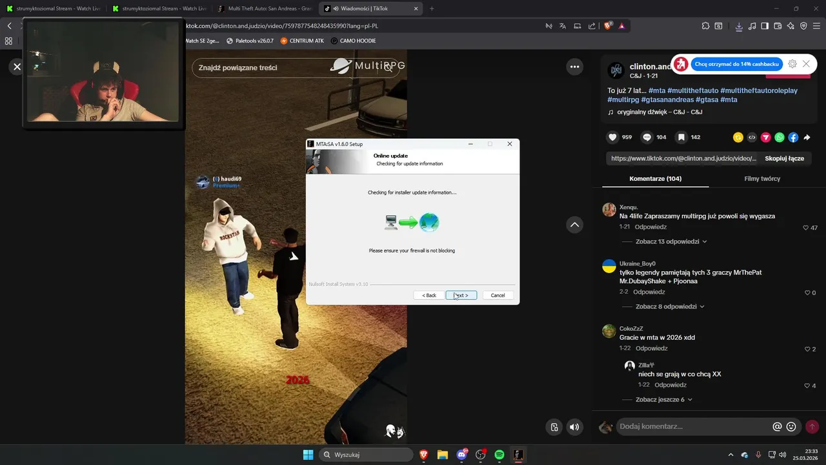Like Xenqu.'s comment (47 likes)
The width and height of the screenshot is (826, 465).
[x=806, y=228]
